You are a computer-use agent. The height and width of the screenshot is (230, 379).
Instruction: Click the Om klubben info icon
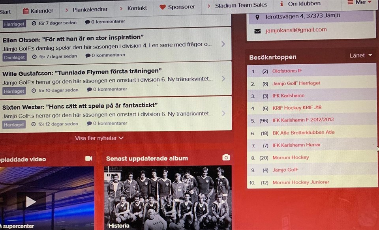click(x=281, y=4)
